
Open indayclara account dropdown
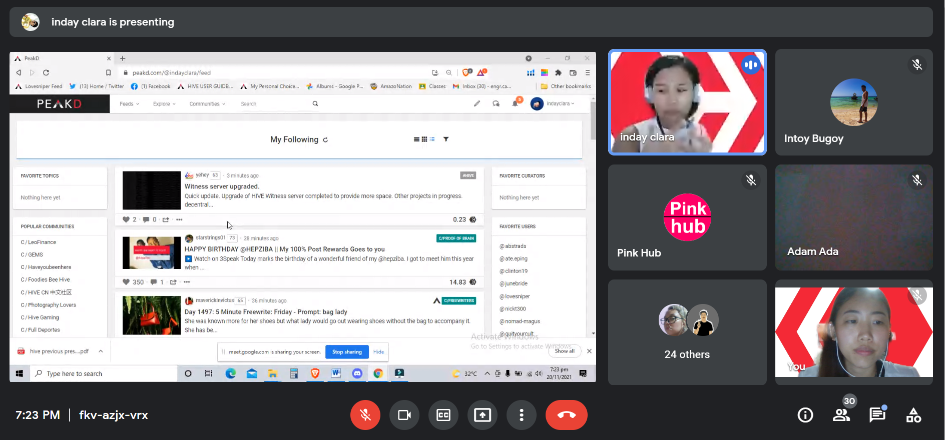pos(553,103)
